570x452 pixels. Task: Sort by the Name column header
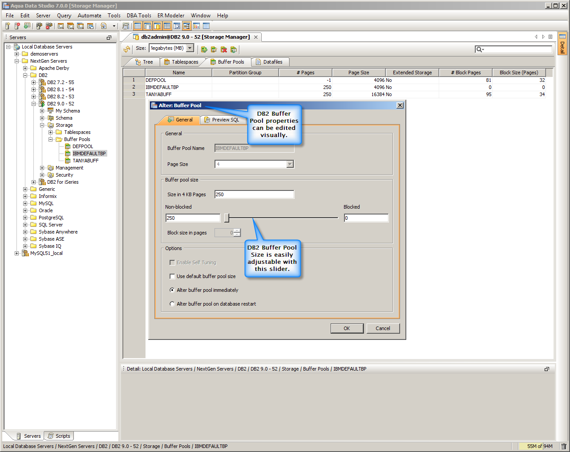[179, 73]
